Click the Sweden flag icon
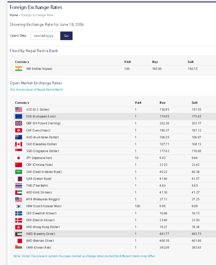Image resolution: width=216 pixels, height=265 pixels. point(19,213)
